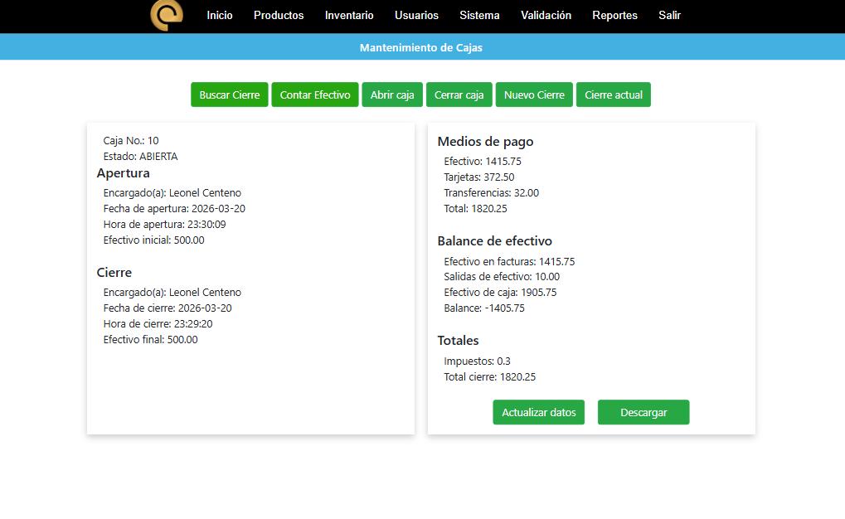Click the golden logo icon

(x=167, y=15)
